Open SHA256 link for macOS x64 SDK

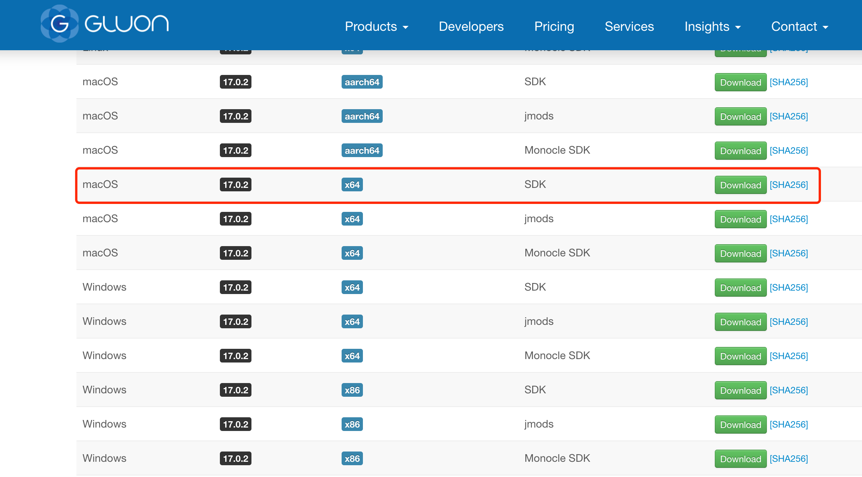(789, 185)
